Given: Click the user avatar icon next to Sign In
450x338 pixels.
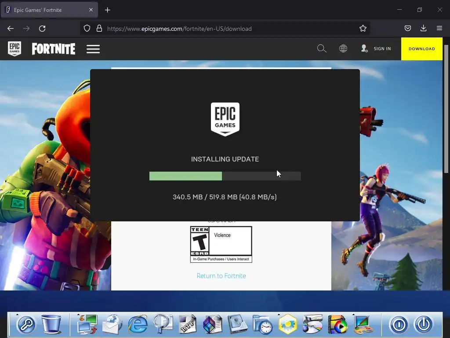Looking at the screenshot, I should (364, 48).
